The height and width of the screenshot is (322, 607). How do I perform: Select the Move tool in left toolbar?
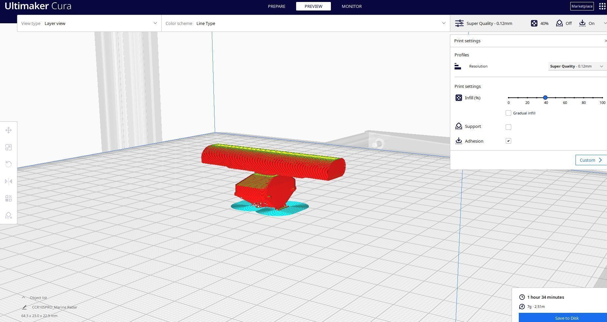coord(9,130)
